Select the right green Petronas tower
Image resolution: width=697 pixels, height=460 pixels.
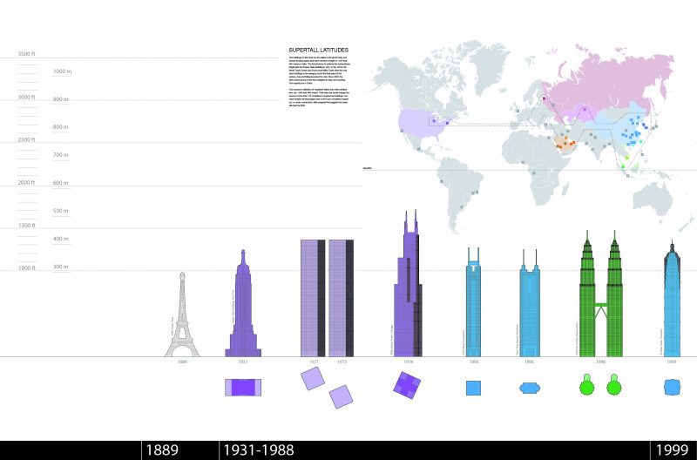pos(615,294)
